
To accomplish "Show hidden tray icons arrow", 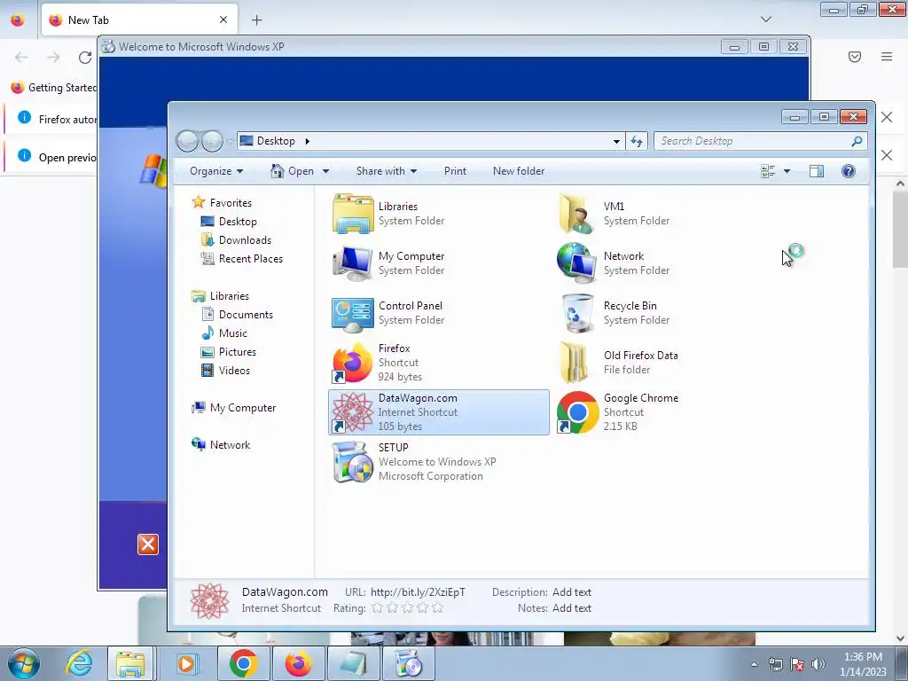I will 754,664.
